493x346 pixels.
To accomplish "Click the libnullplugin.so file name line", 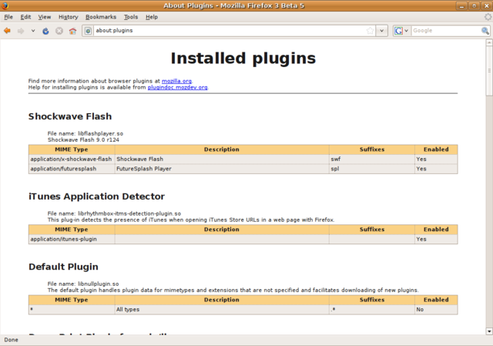I will [x=83, y=284].
